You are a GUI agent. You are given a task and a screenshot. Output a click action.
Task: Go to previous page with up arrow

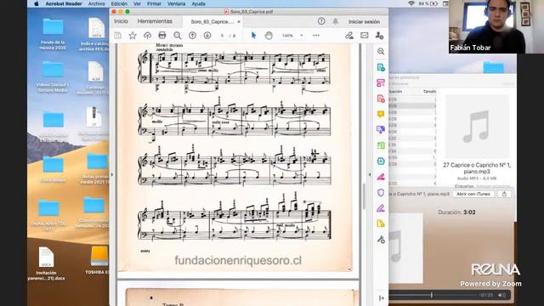coord(193,36)
